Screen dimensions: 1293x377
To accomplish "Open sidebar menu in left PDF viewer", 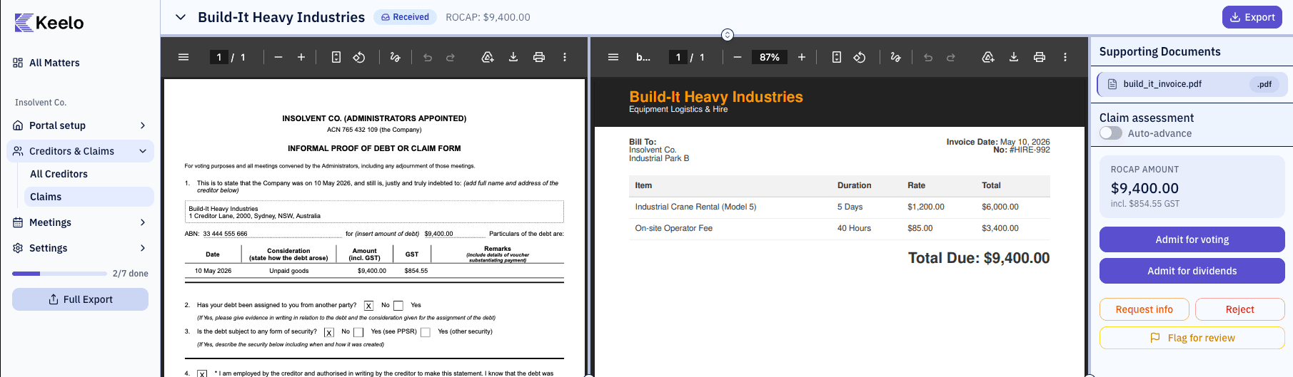I will 183,57.
